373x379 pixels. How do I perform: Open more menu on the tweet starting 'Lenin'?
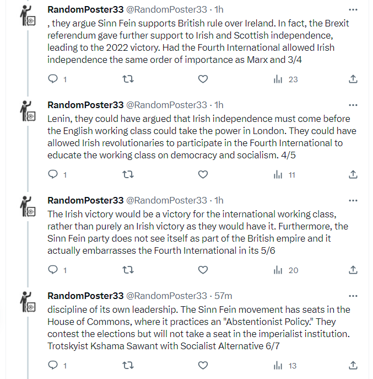(353, 105)
